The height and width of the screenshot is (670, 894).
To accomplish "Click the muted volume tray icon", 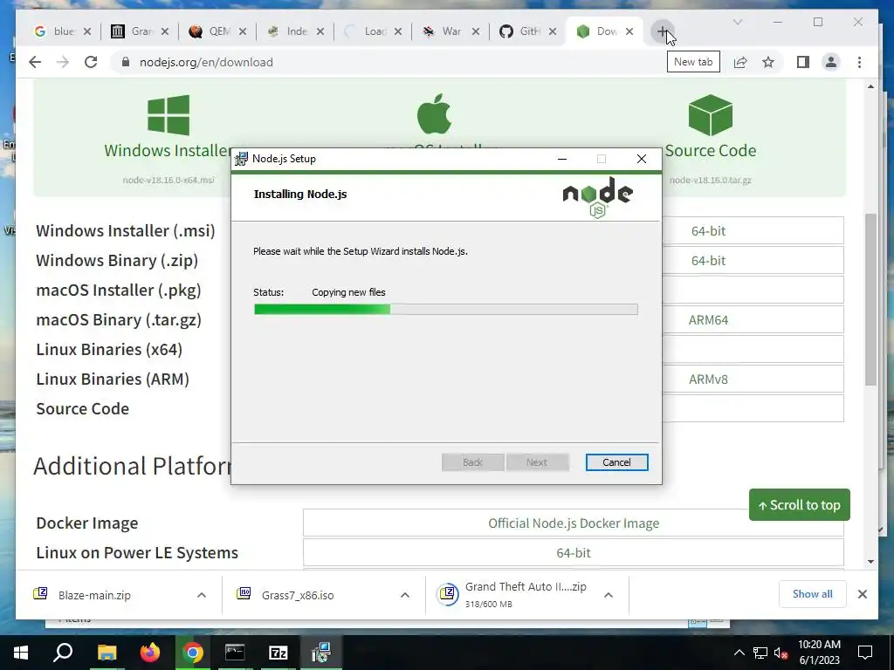I will (x=781, y=653).
